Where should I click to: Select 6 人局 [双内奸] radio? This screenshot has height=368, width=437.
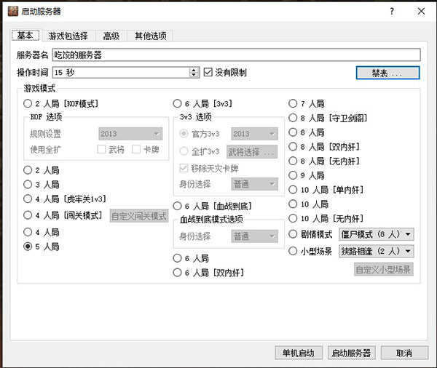pos(208,273)
